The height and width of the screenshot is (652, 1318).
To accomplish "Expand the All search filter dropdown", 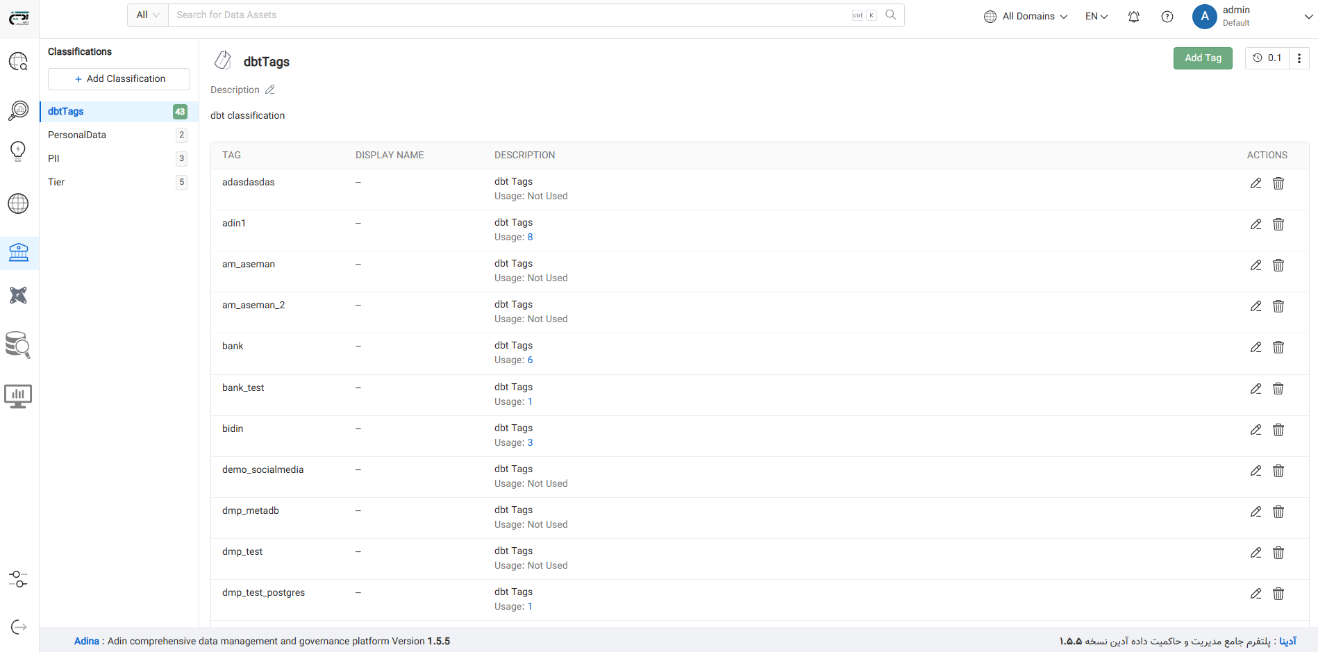I will coord(148,15).
